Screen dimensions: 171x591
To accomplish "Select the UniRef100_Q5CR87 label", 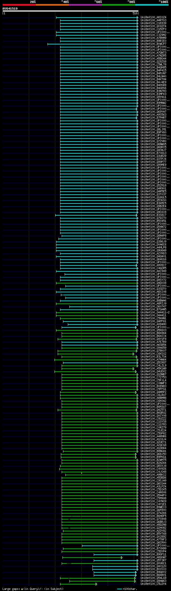I will [153, 362].
